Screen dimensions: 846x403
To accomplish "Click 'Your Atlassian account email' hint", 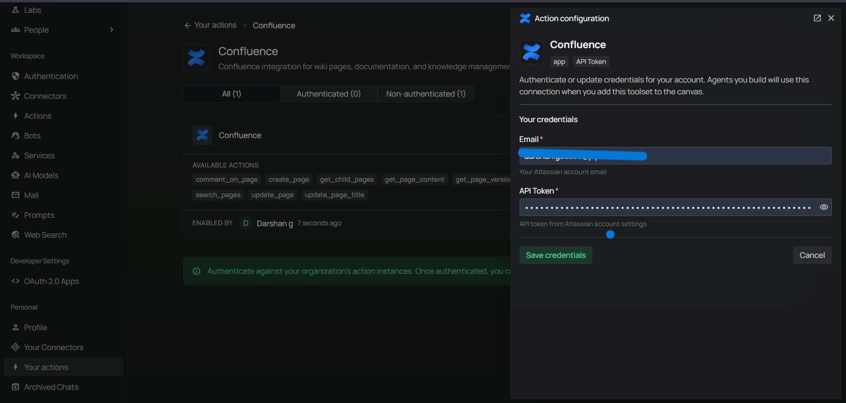I will pyautogui.click(x=563, y=172).
